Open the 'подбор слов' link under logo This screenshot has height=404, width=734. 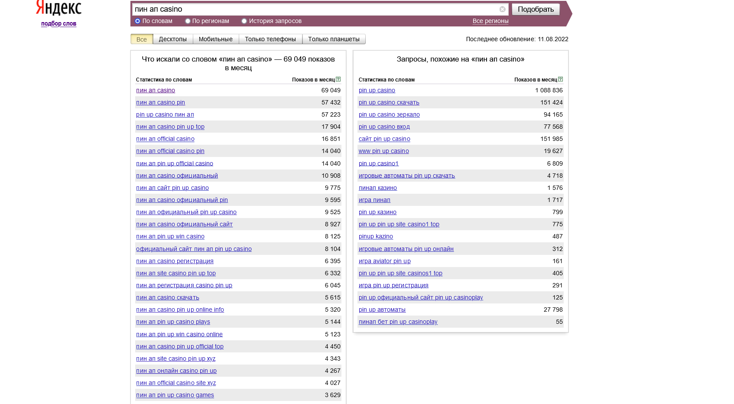(58, 23)
